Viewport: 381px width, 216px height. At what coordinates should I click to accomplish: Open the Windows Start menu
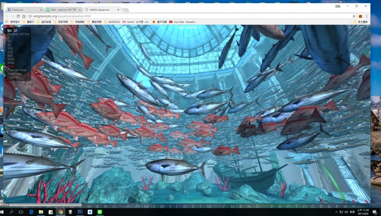(3, 212)
